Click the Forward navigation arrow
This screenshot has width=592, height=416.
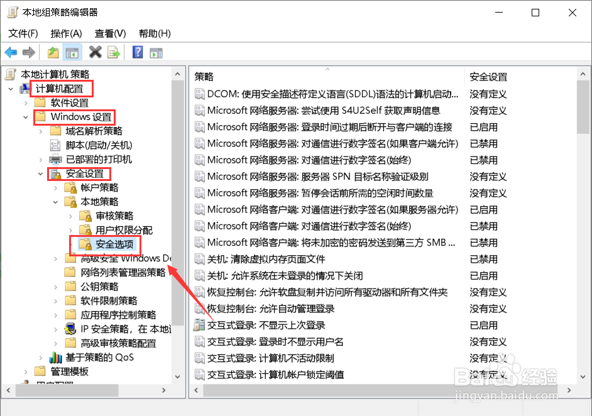point(28,52)
